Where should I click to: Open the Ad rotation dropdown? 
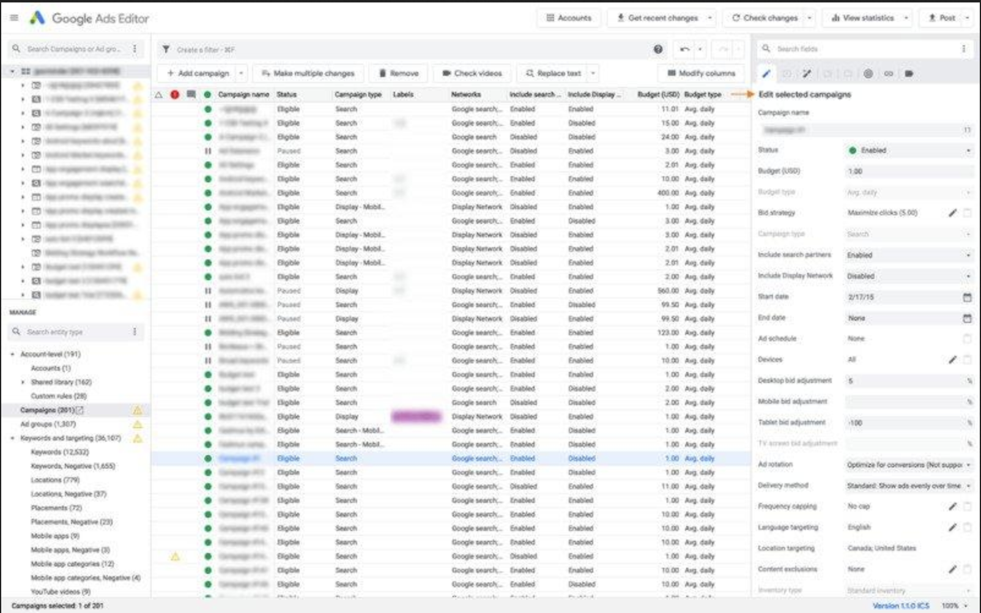pos(909,465)
